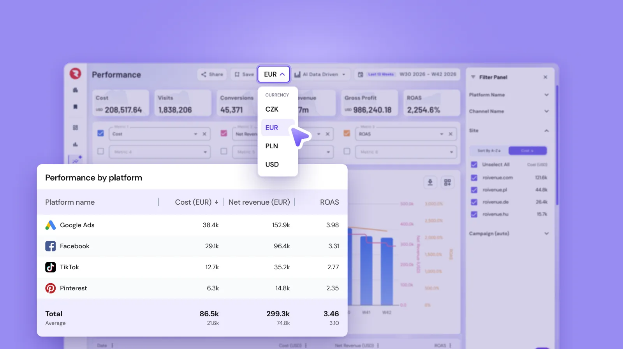Open the EUR currency dropdown button
The image size is (623, 349).
coord(274,74)
